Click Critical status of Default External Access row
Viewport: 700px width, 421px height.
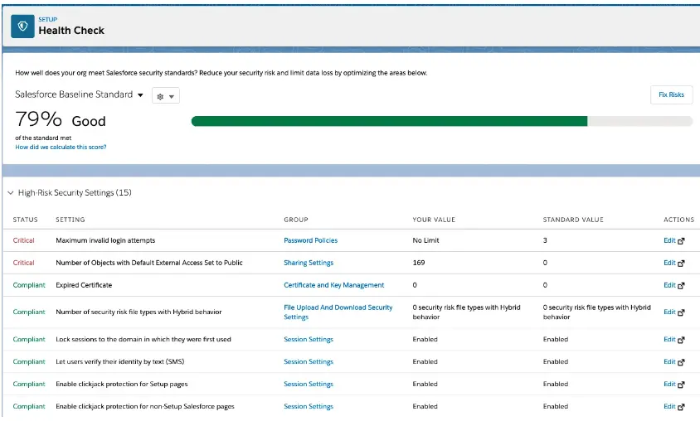pyautogui.click(x=24, y=263)
